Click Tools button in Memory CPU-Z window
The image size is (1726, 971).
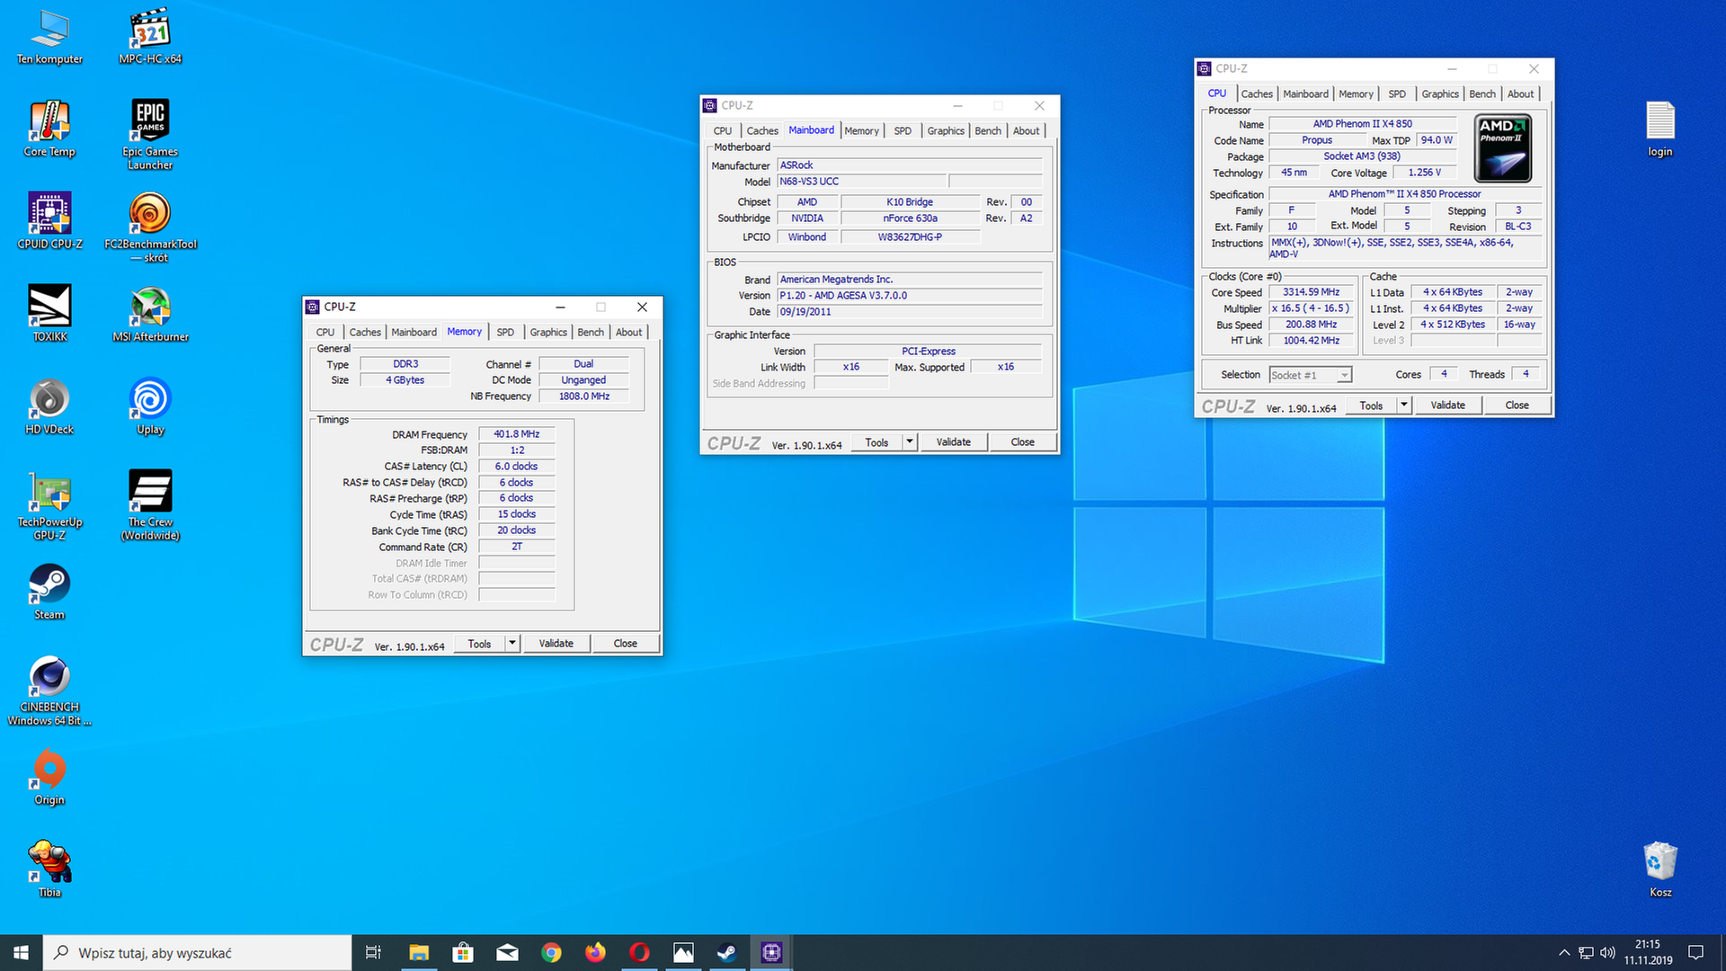point(479,643)
